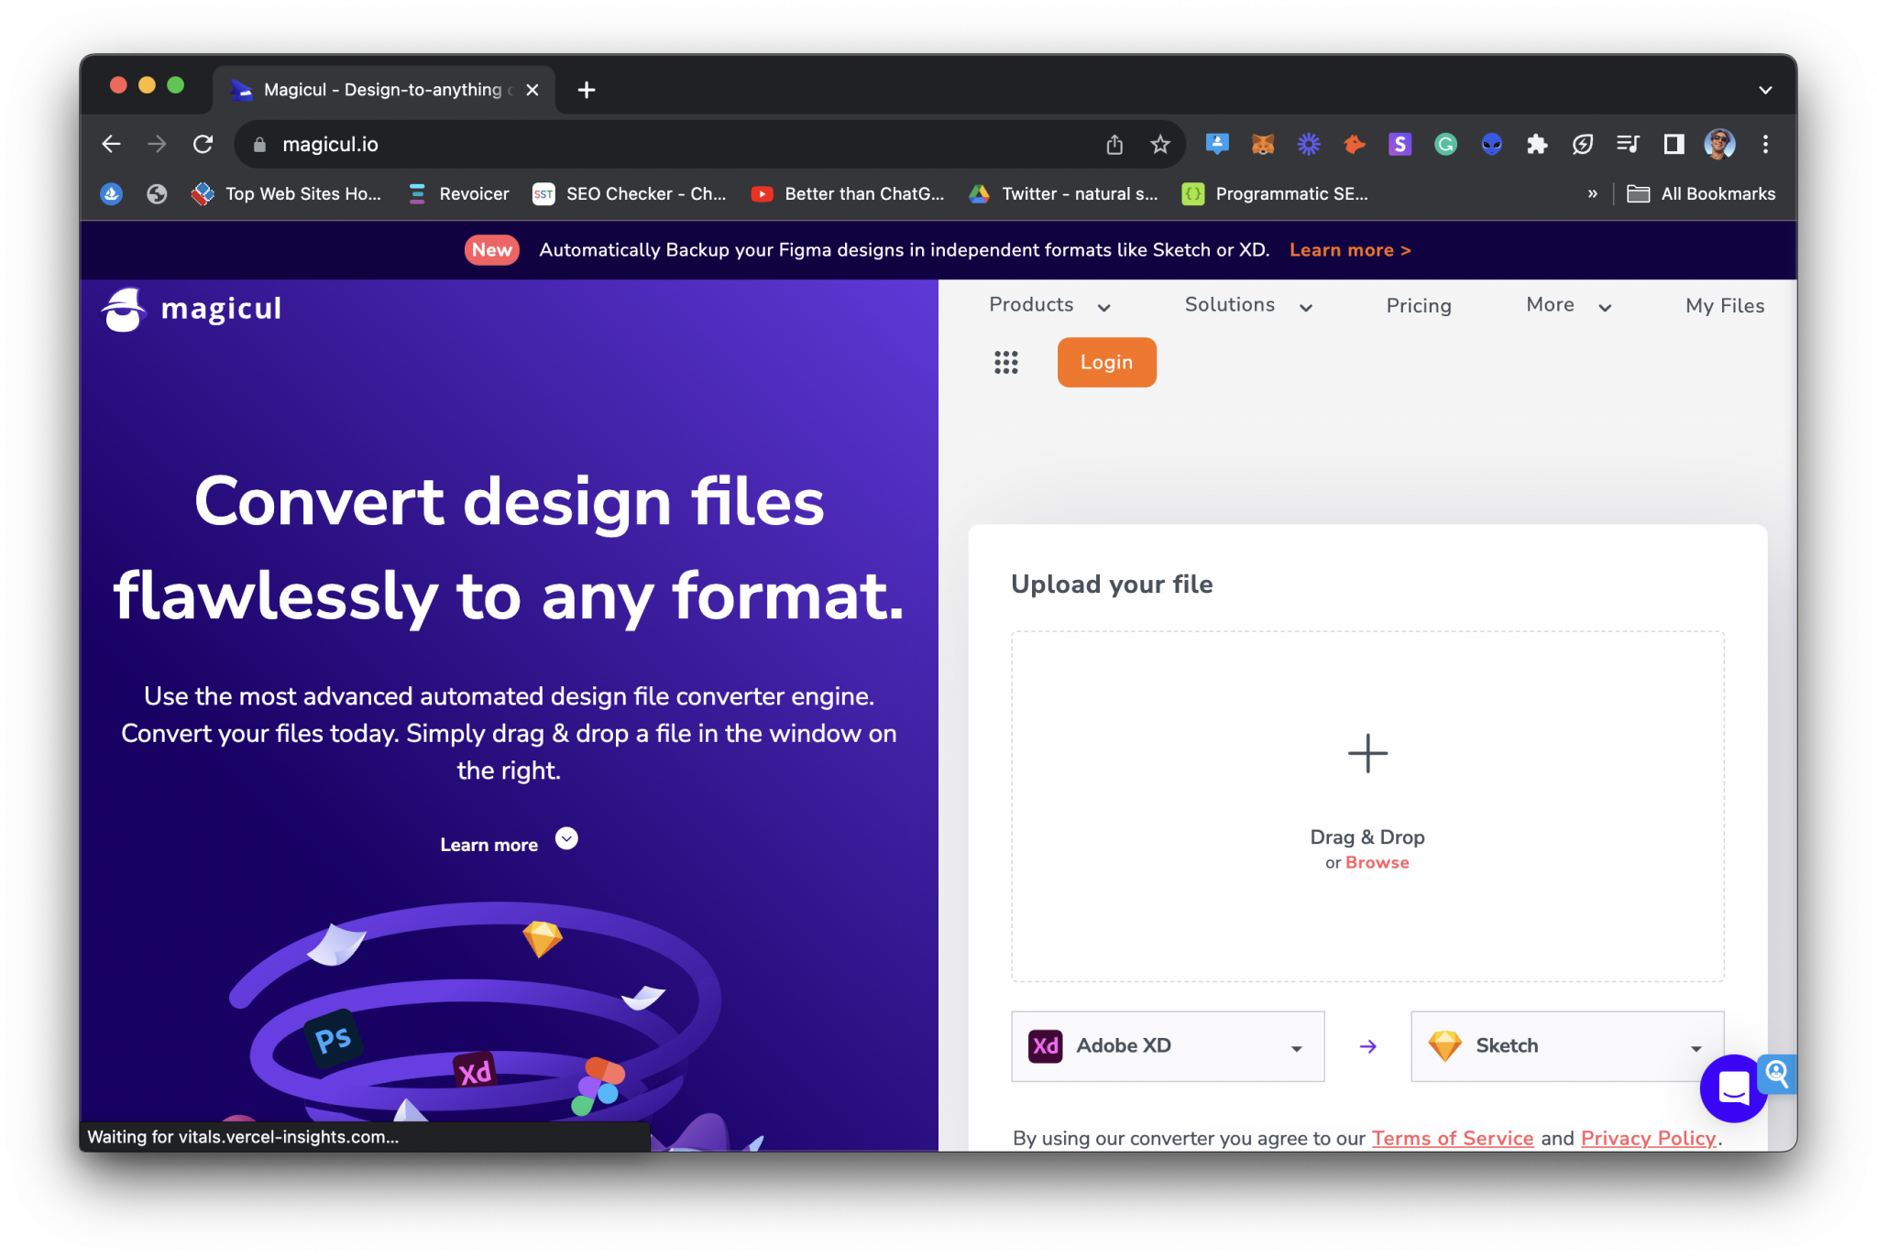Open the apps grid icon next to Login

point(1006,363)
